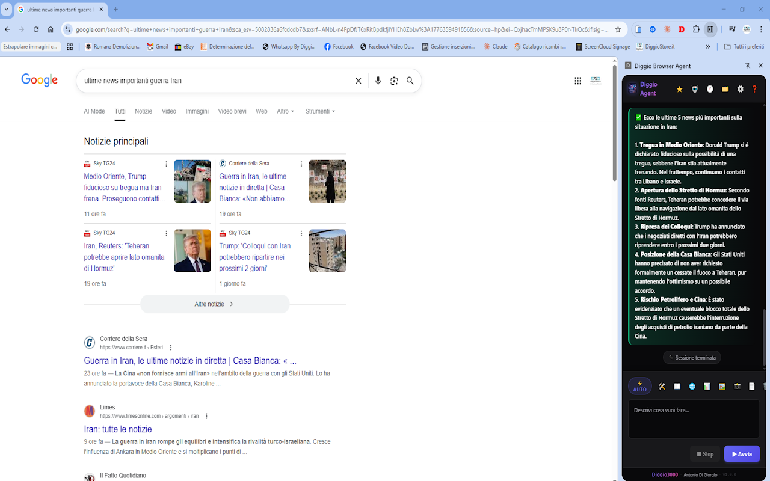Bookmark this page with the address bar star
The width and height of the screenshot is (770, 481).
pyautogui.click(x=618, y=29)
